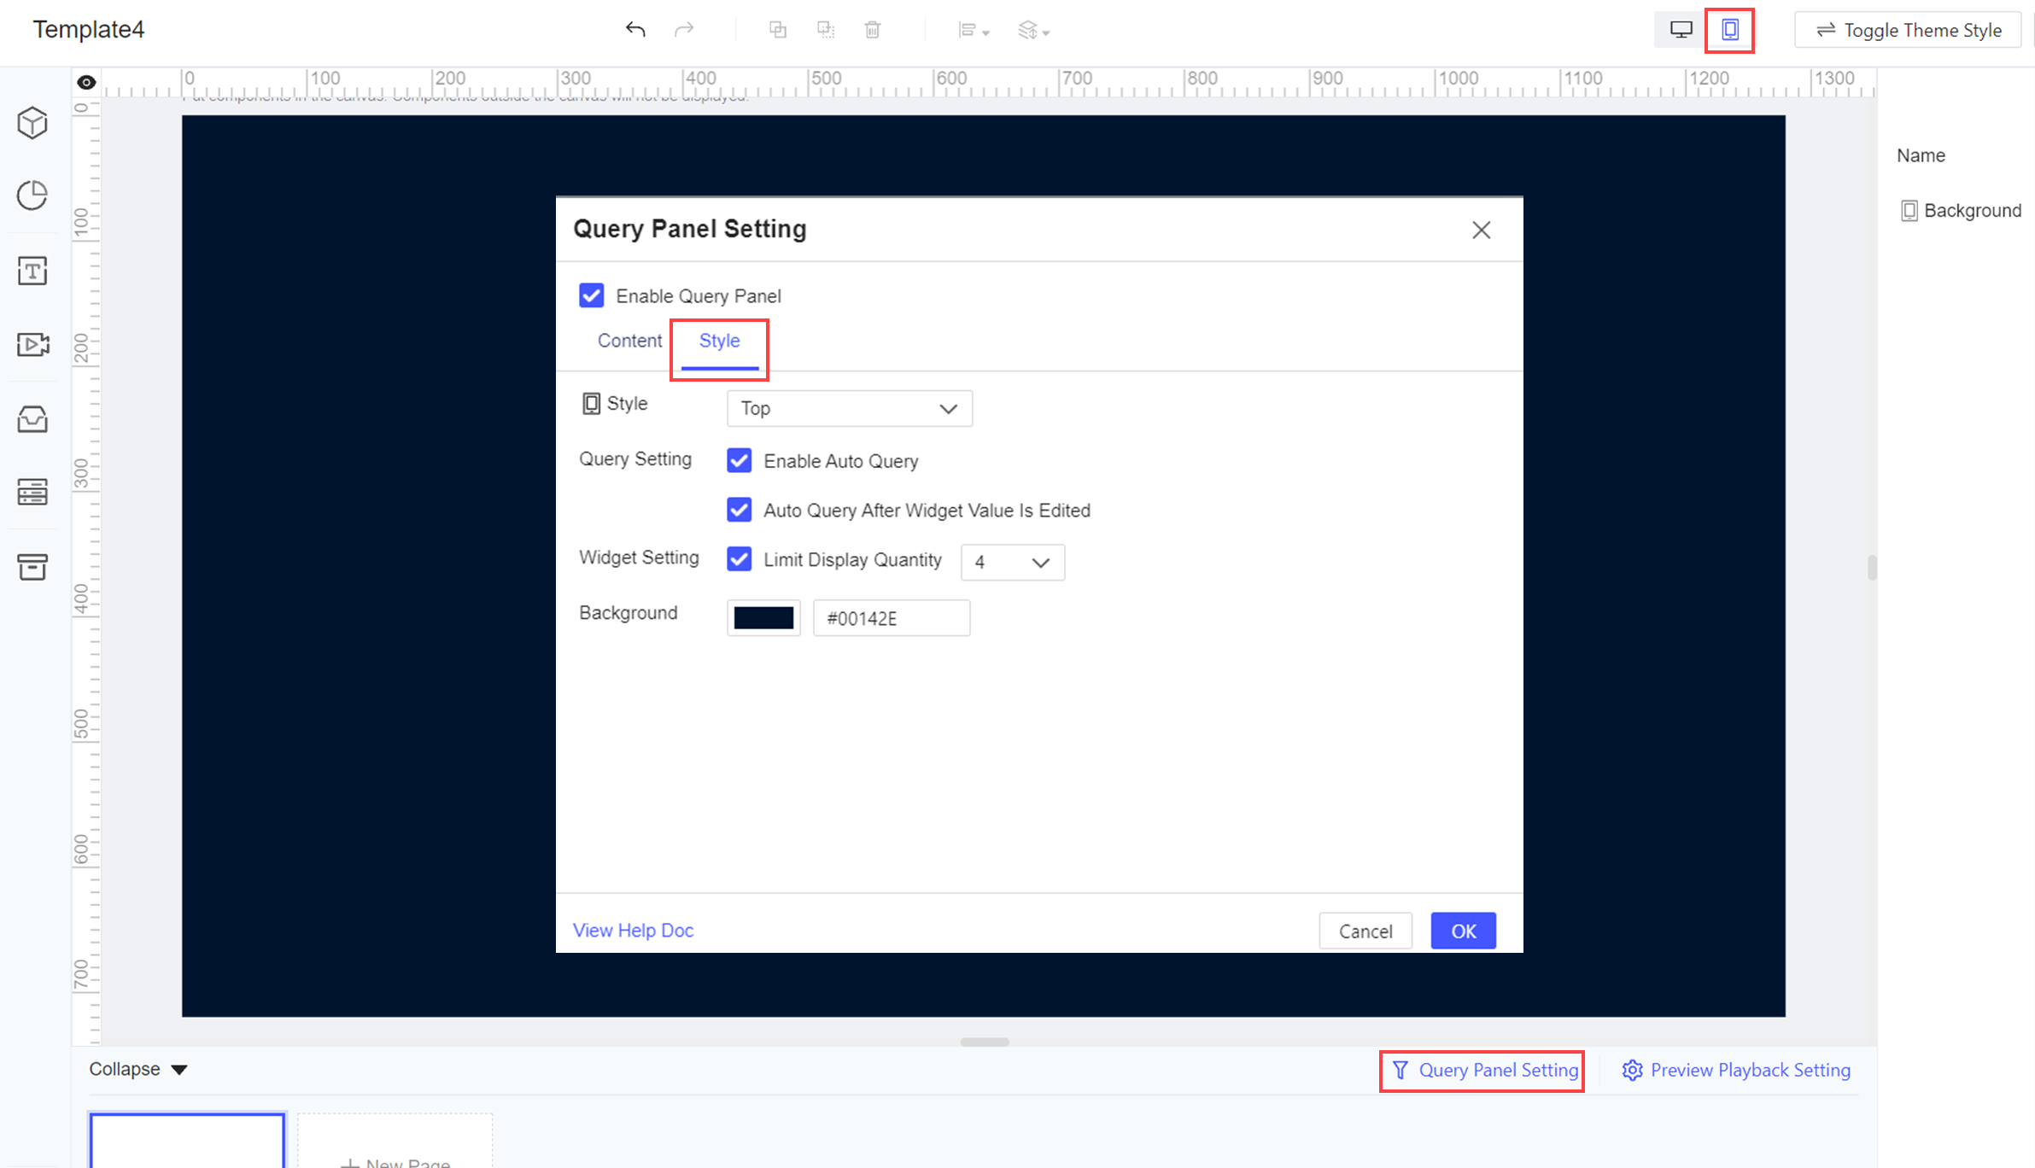The height and width of the screenshot is (1168, 2035).
Task: Open the pie chart component sidebar icon
Action: point(32,196)
